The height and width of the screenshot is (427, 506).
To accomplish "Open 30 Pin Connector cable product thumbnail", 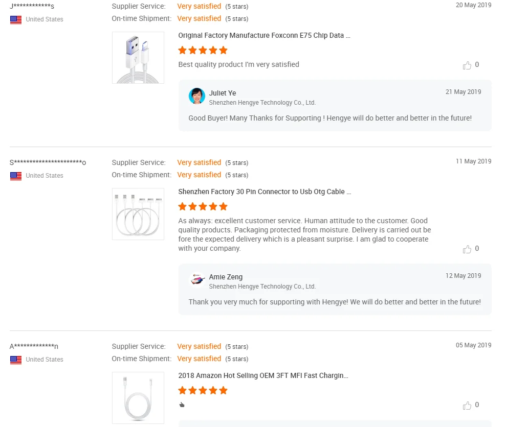I will point(138,214).
